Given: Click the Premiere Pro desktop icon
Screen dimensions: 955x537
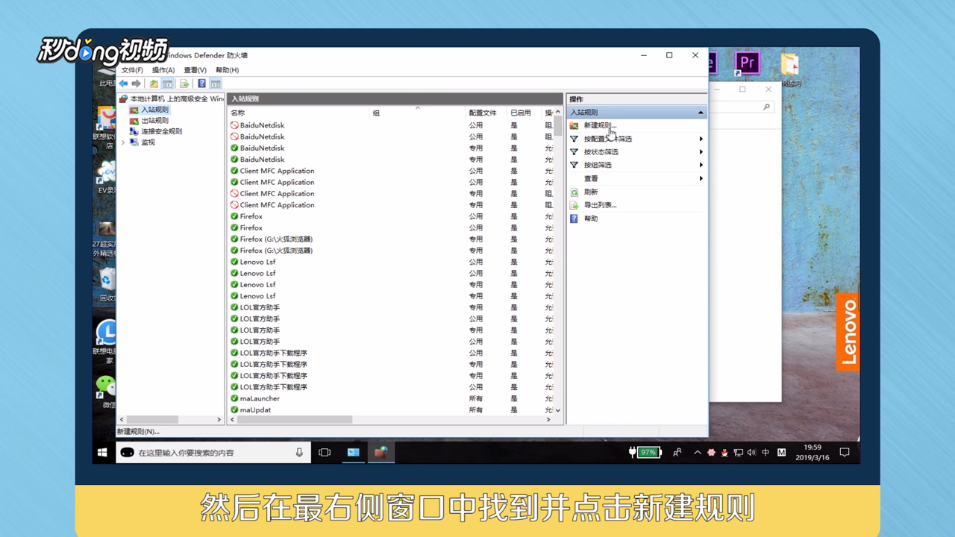Looking at the screenshot, I should click(746, 63).
